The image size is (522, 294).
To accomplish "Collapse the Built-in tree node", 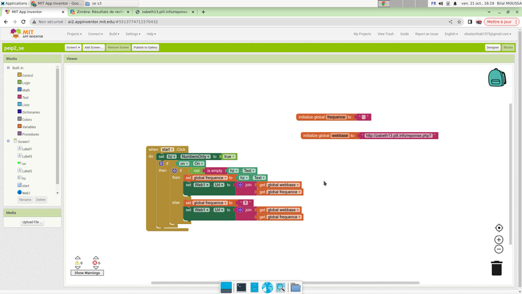I will click(x=8, y=68).
